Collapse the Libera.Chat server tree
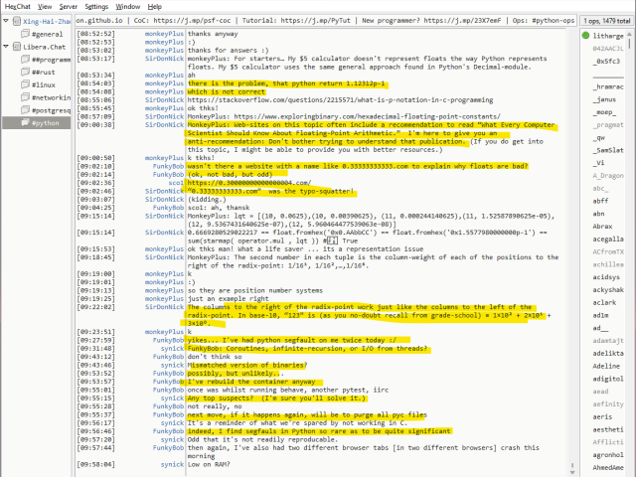Viewport: 636px width, 477px height. tap(5, 47)
